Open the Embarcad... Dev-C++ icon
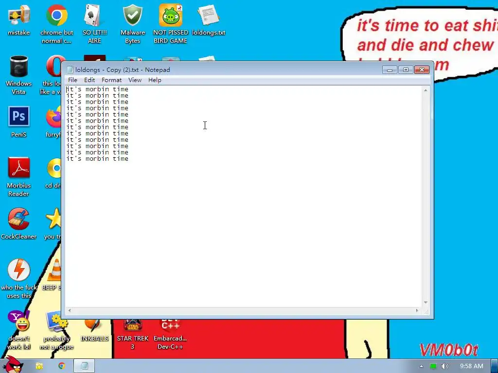 pyautogui.click(x=170, y=335)
